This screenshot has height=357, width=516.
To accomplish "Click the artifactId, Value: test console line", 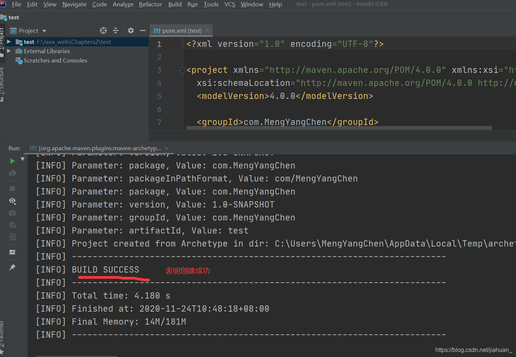I will [142, 231].
